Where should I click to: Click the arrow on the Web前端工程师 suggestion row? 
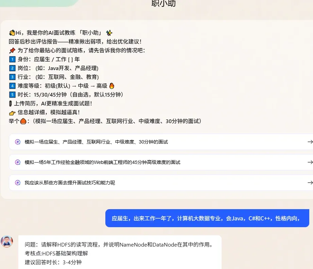click(x=310, y=162)
